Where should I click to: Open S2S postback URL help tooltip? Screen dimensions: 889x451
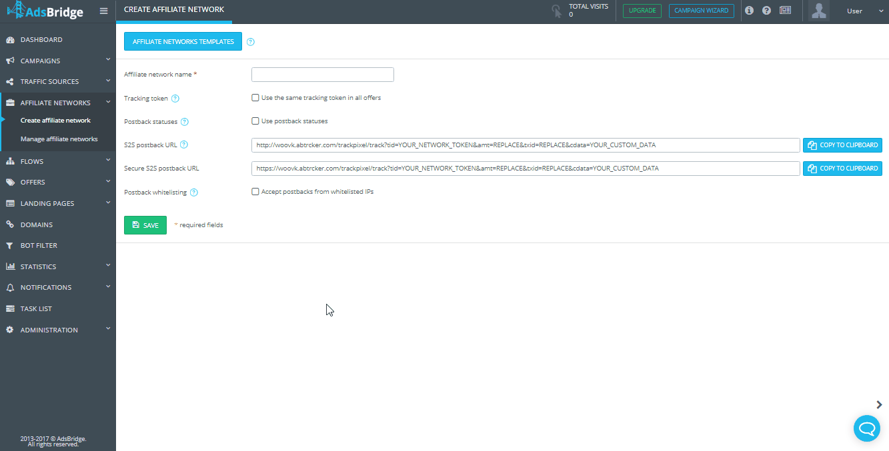(184, 145)
